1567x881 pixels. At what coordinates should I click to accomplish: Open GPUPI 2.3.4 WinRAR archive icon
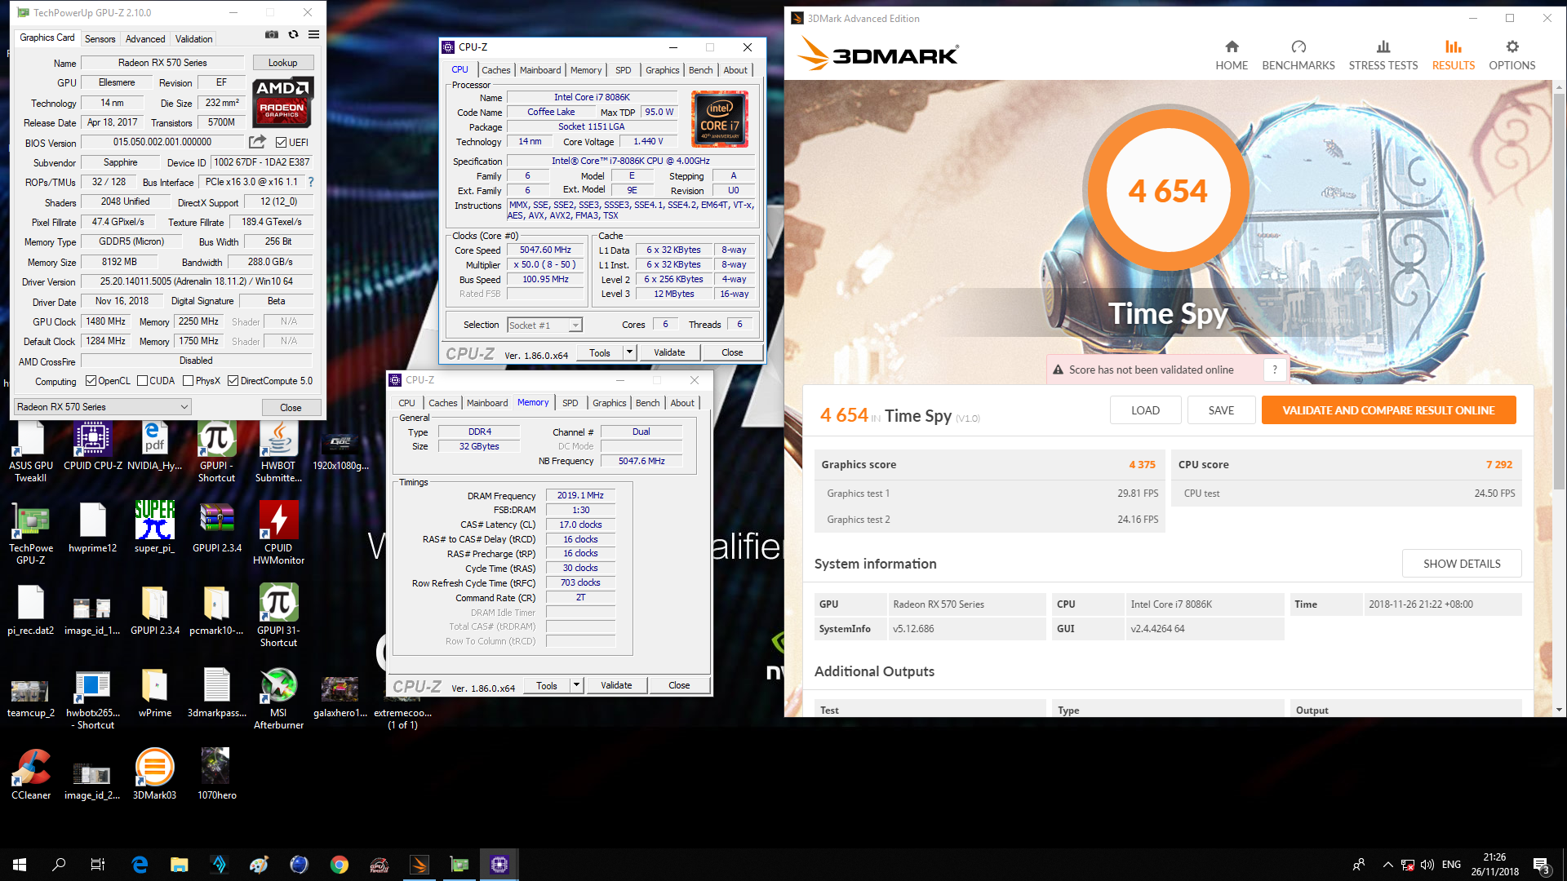coord(216,527)
